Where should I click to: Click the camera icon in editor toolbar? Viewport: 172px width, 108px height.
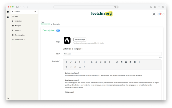[126, 62]
